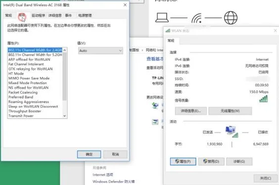Open the 驱动程序 tab
The width and height of the screenshot is (279, 185).
[38, 16]
